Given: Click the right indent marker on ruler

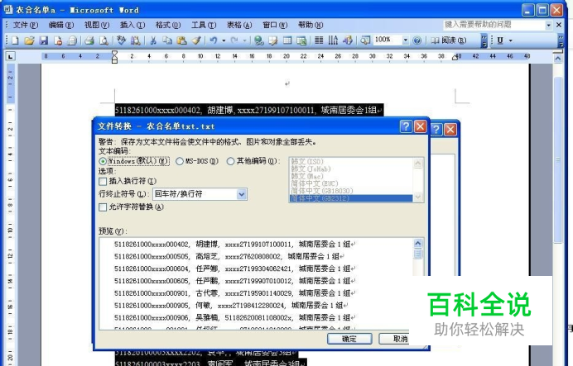Looking at the screenshot, I should point(455,57).
